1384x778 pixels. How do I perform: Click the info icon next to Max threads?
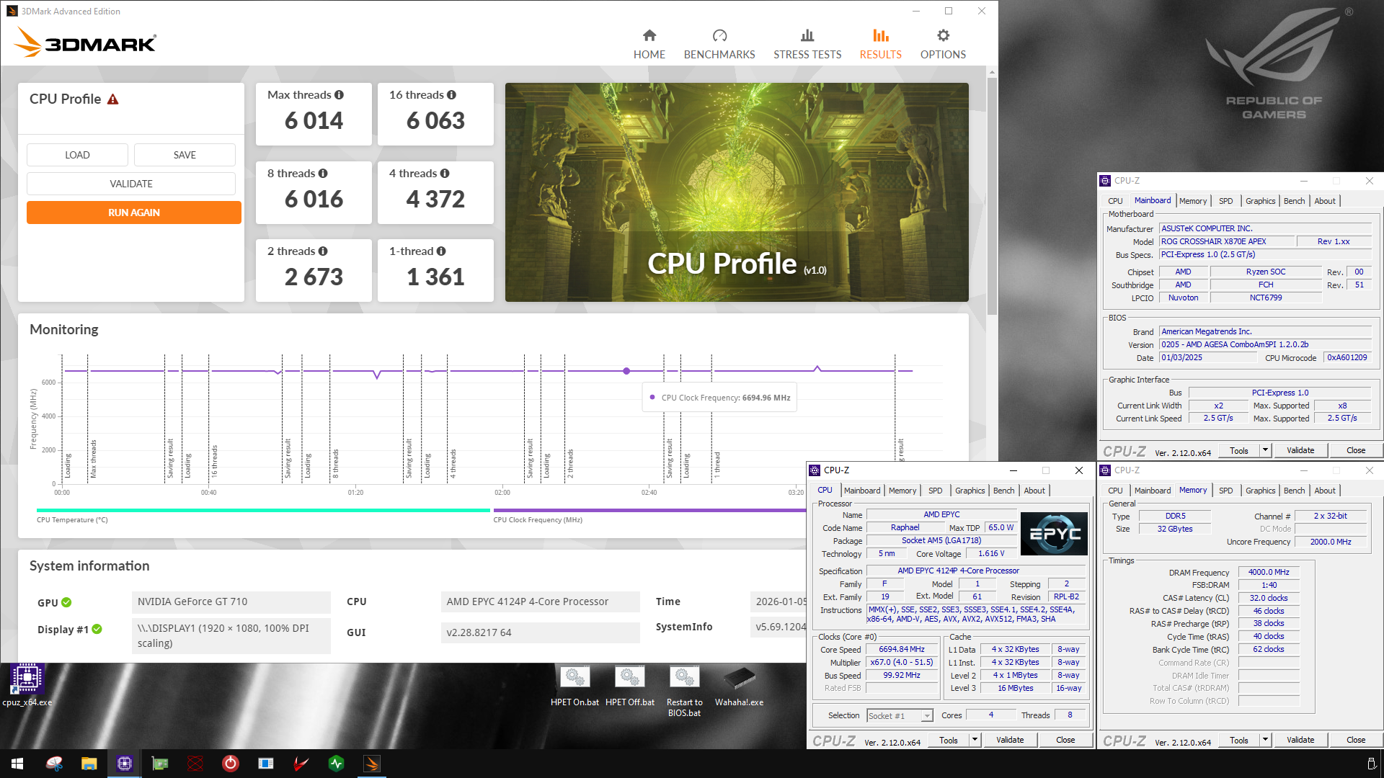339,94
